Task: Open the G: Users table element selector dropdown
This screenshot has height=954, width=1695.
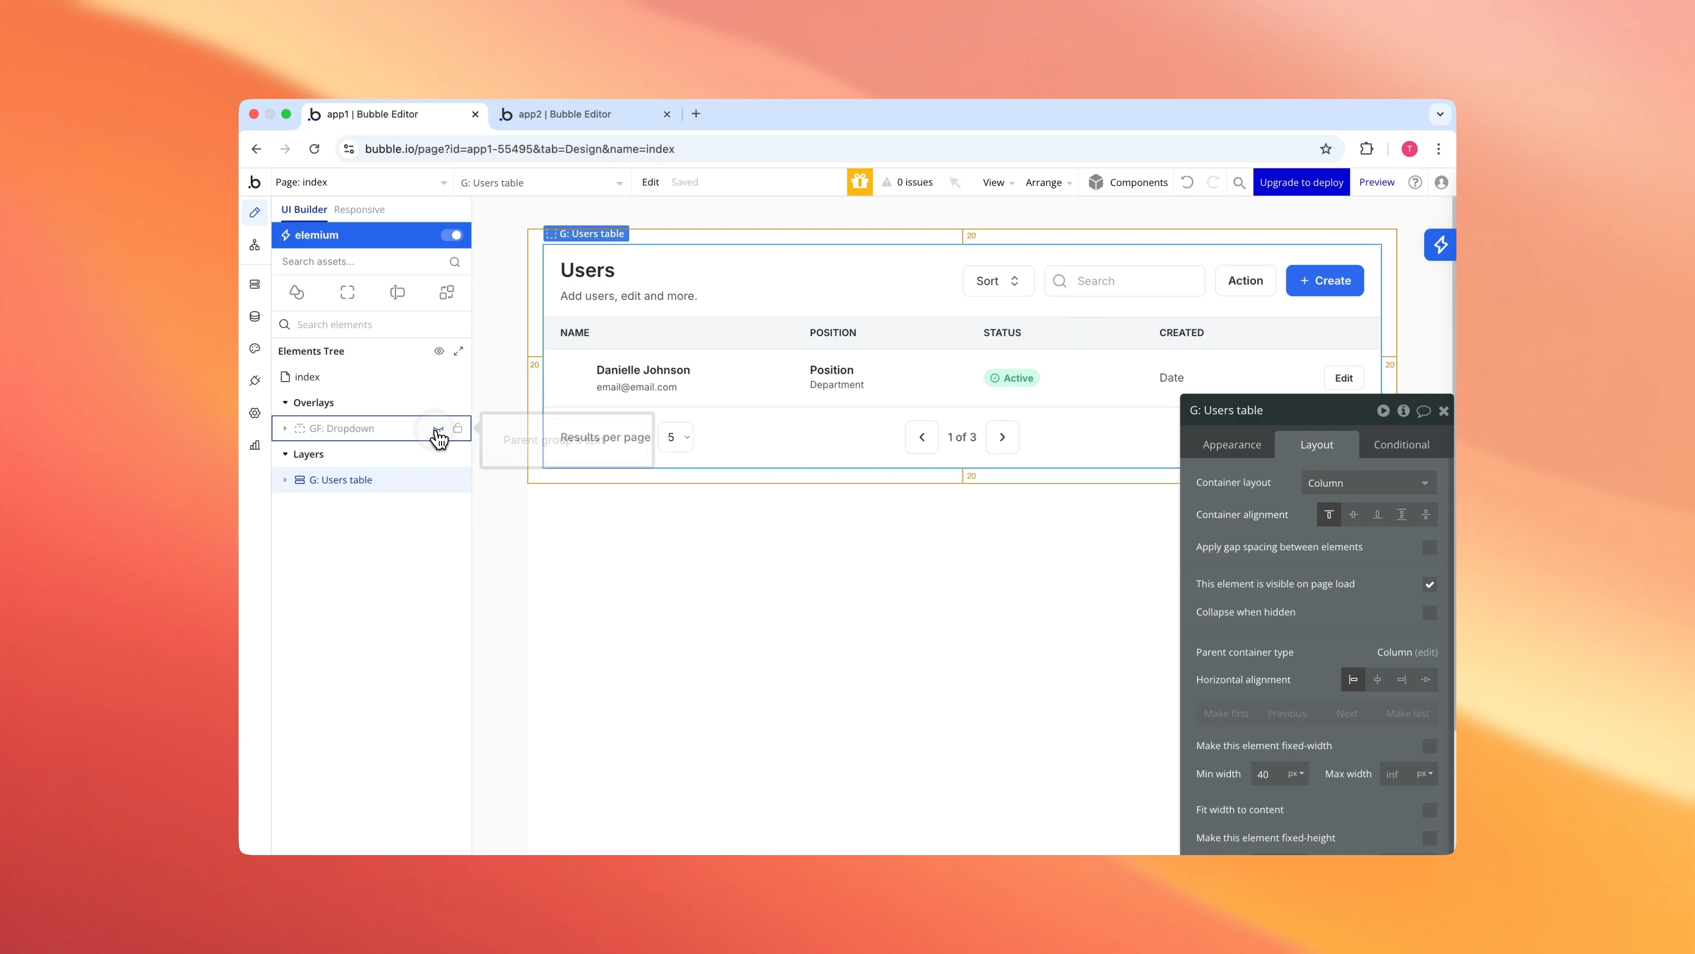Action: coord(542,183)
